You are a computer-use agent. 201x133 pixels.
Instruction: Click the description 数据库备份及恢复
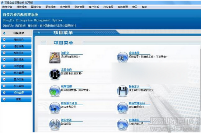pyautogui.click(x=72, y=73)
